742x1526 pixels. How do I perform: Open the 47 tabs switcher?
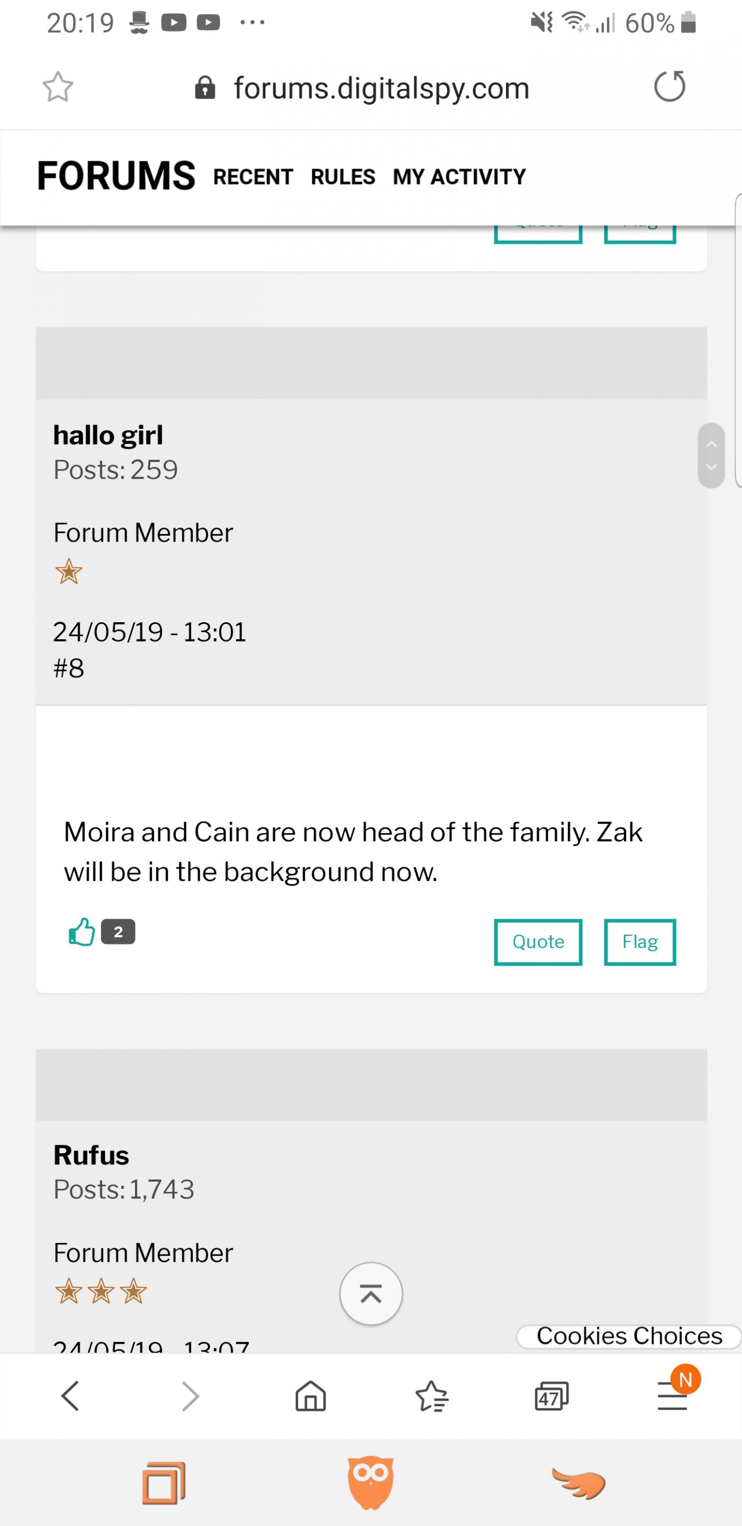click(x=551, y=1396)
